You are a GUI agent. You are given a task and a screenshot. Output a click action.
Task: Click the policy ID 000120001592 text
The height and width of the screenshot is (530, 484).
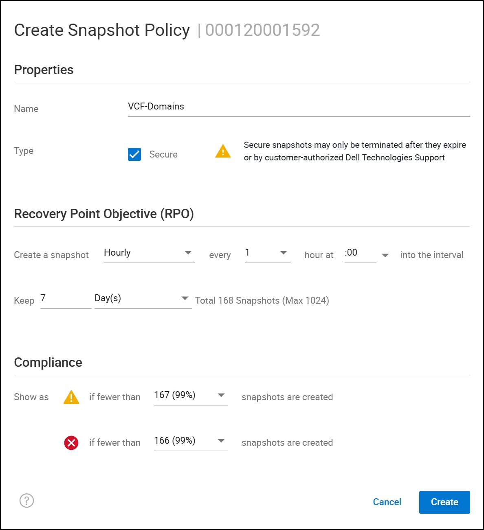[x=262, y=30]
